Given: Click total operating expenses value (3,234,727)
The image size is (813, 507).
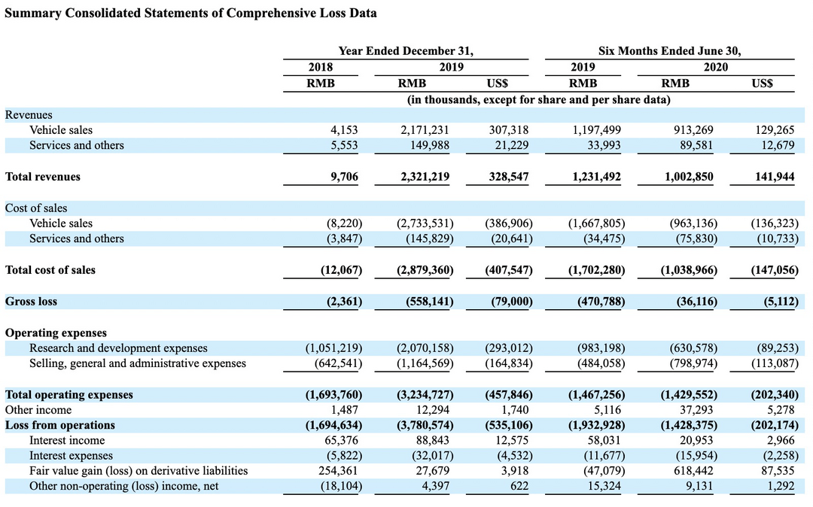Looking at the screenshot, I should pyautogui.click(x=425, y=395).
